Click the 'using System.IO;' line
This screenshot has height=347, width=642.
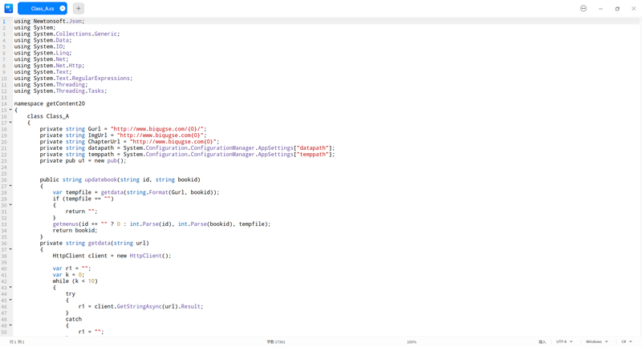pyautogui.click(x=39, y=46)
